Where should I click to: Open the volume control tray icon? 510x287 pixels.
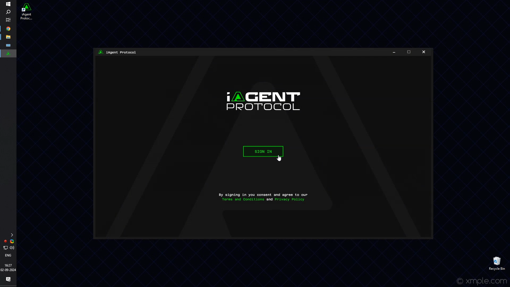12,248
